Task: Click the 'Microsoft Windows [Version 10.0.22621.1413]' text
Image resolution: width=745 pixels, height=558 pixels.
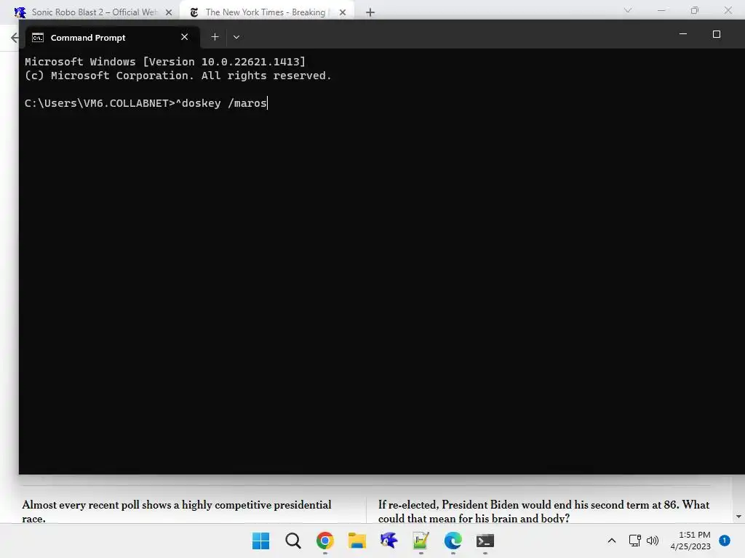Action: click(165, 62)
